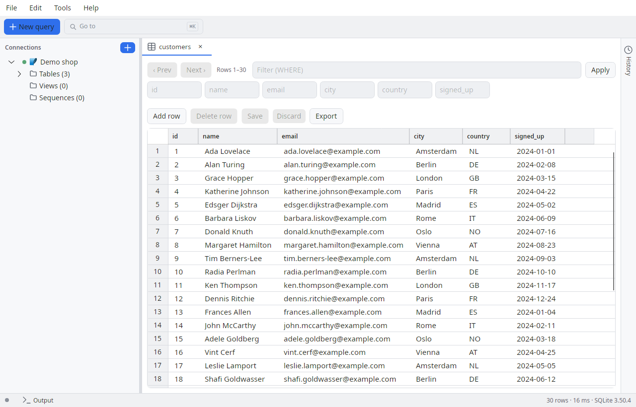Image resolution: width=636 pixels, height=407 pixels.
Task: Click Rome in Barbara Liskov's row
Action: tap(436, 218)
